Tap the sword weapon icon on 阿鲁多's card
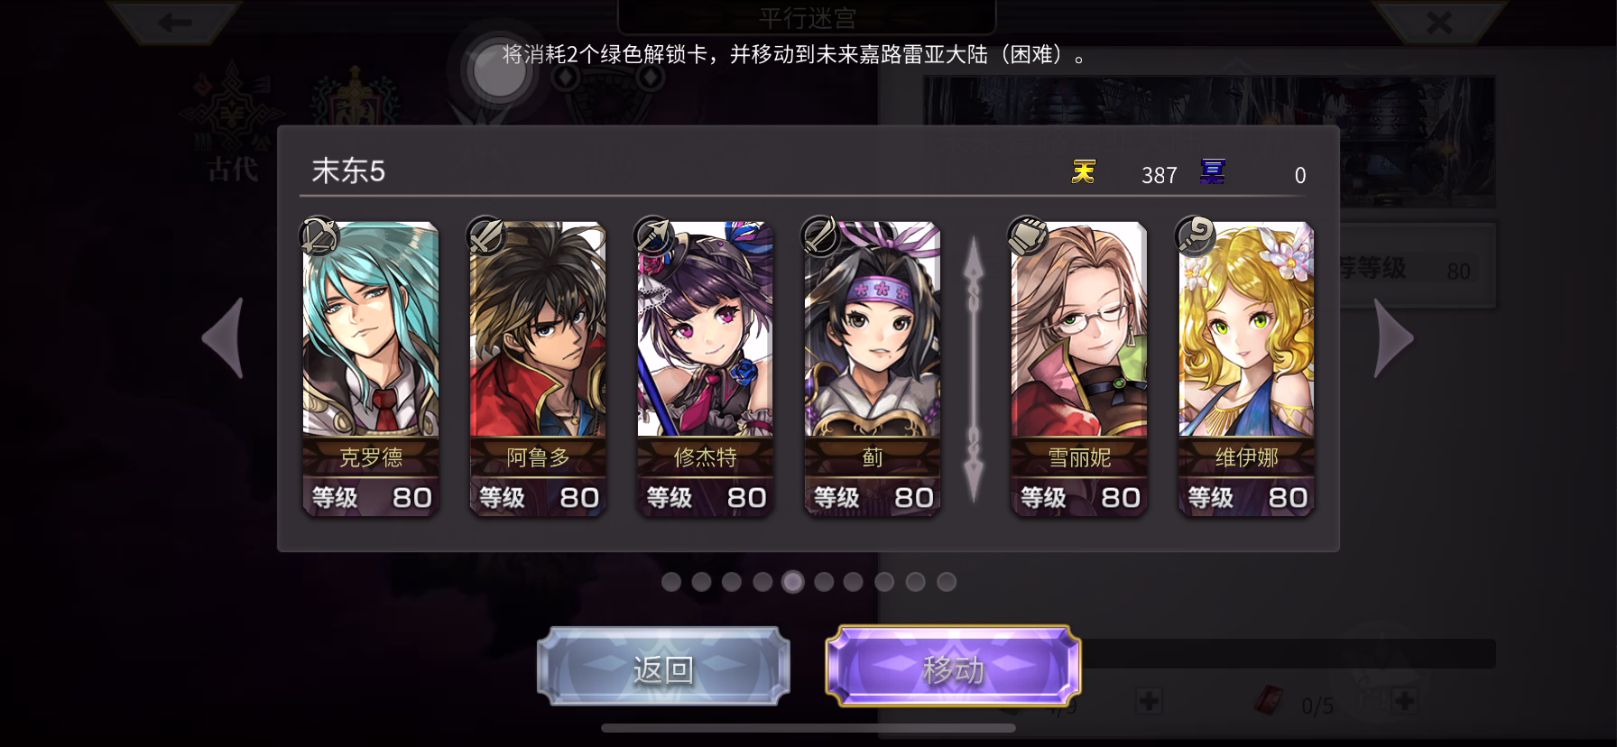 [x=485, y=236]
